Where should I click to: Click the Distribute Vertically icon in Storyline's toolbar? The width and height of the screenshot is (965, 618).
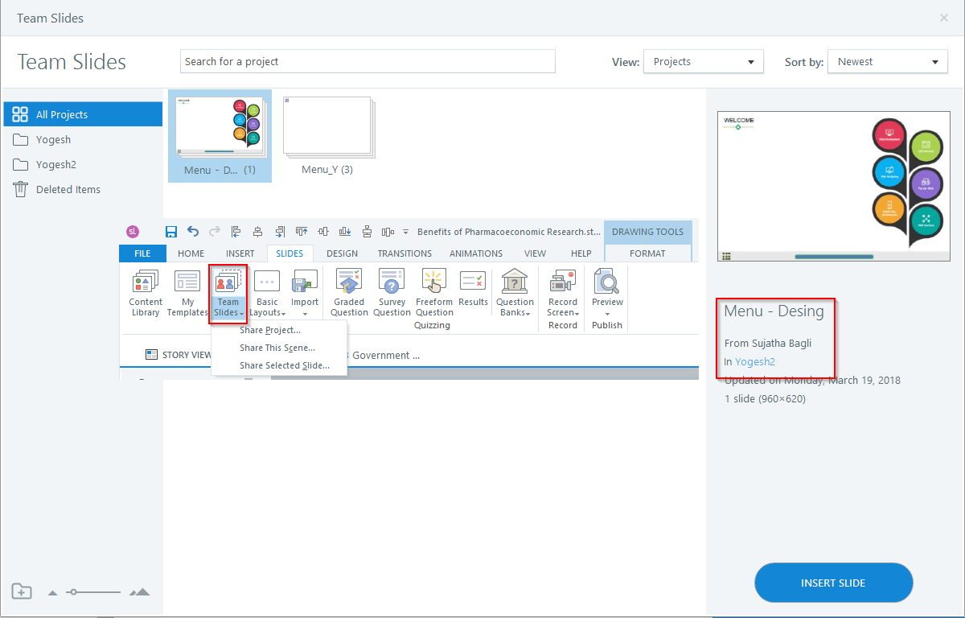367,232
